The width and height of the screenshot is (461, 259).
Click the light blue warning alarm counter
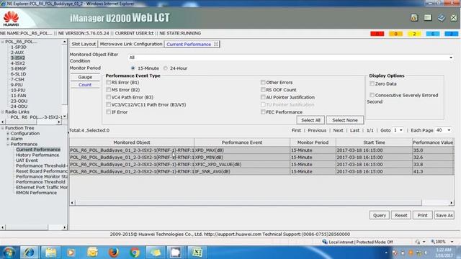tap(433, 34)
